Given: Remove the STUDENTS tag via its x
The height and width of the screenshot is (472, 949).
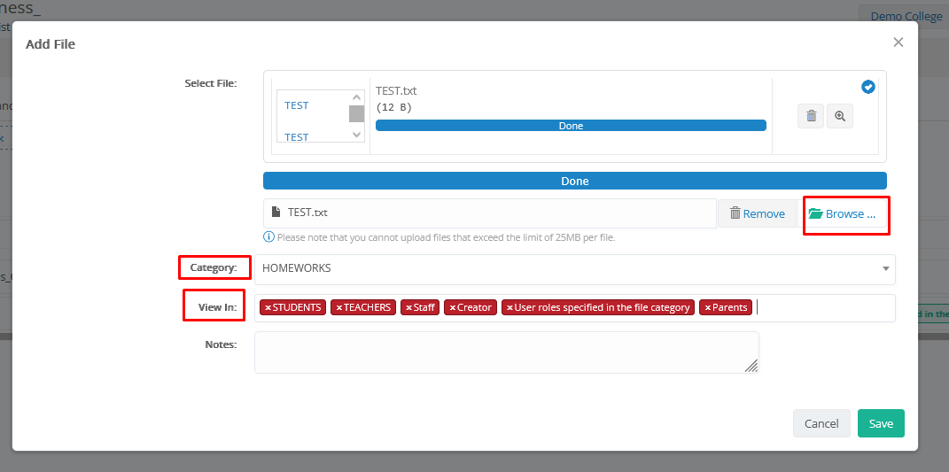Looking at the screenshot, I should tap(268, 308).
